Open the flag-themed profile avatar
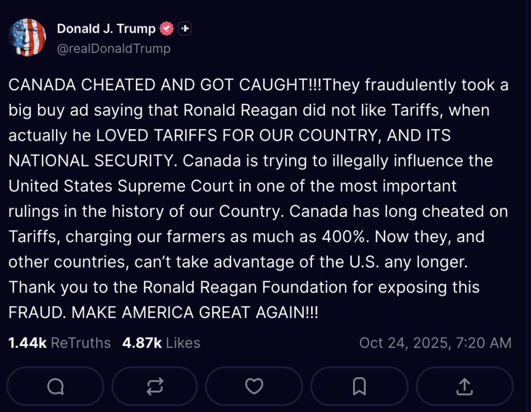Image resolution: width=531 pixels, height=412 pixels. click(x=27, y=37)
